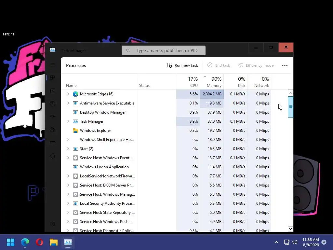Click the Antimalware Service Executable icon
The height and width of the screenshot is (250, 333).
pyautogui.click(x=75, y=103)
